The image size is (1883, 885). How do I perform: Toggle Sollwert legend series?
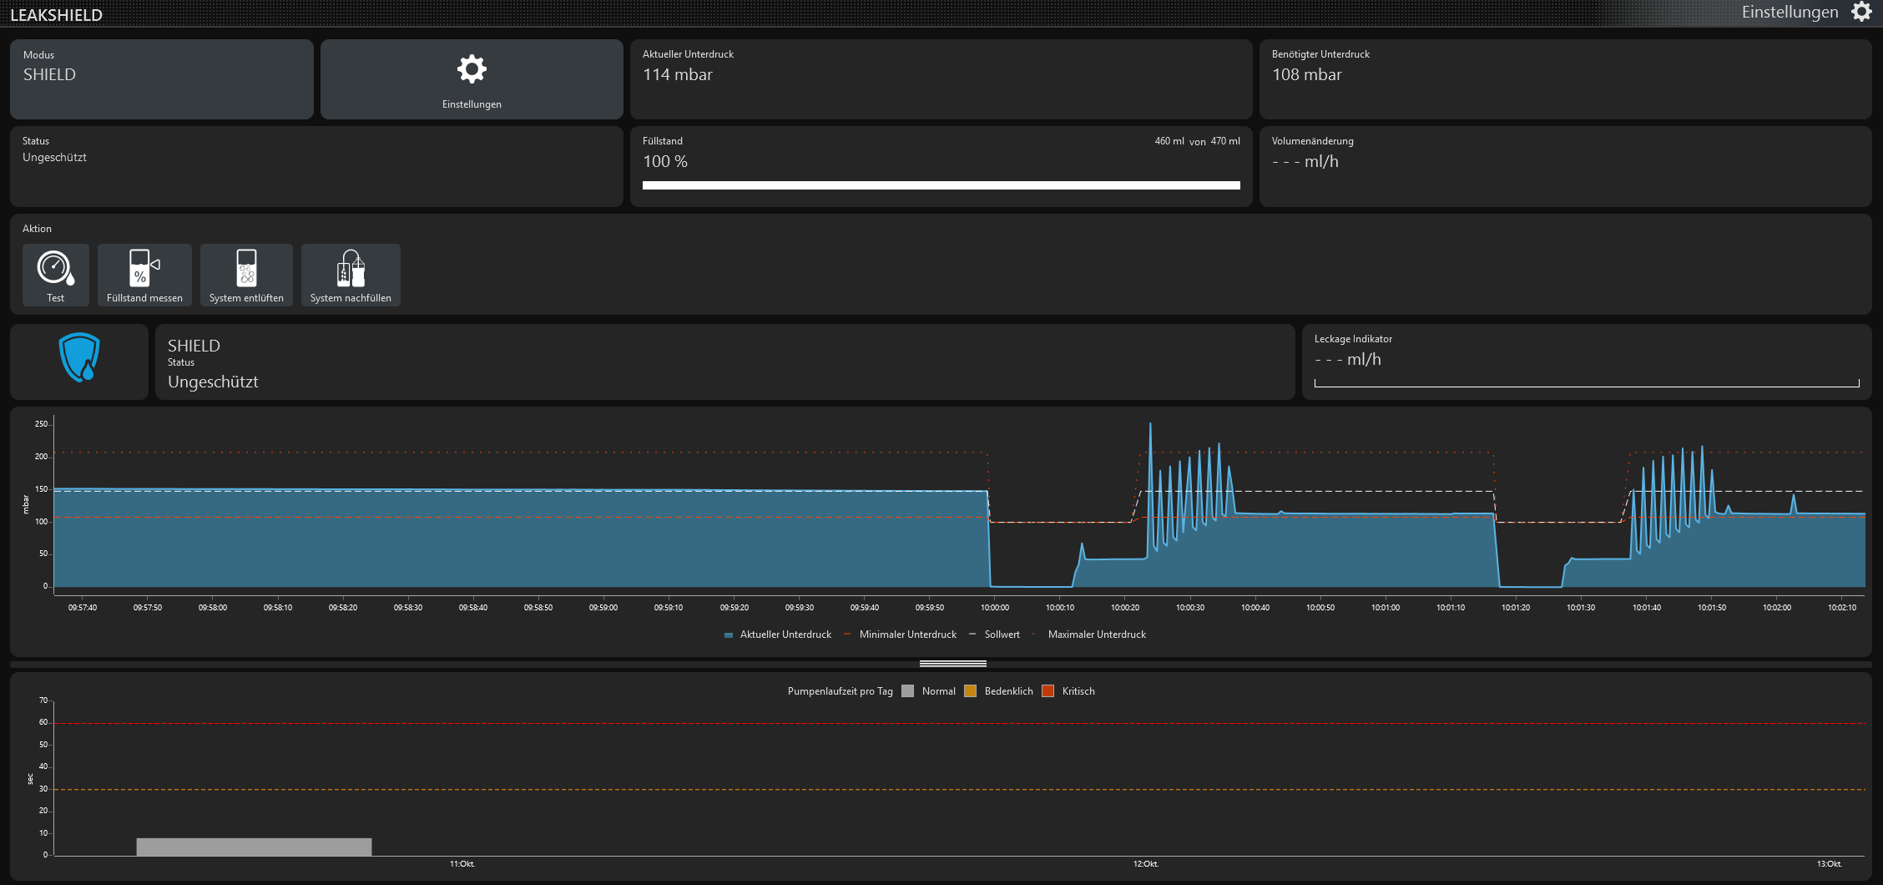click(x=995, y=635)
